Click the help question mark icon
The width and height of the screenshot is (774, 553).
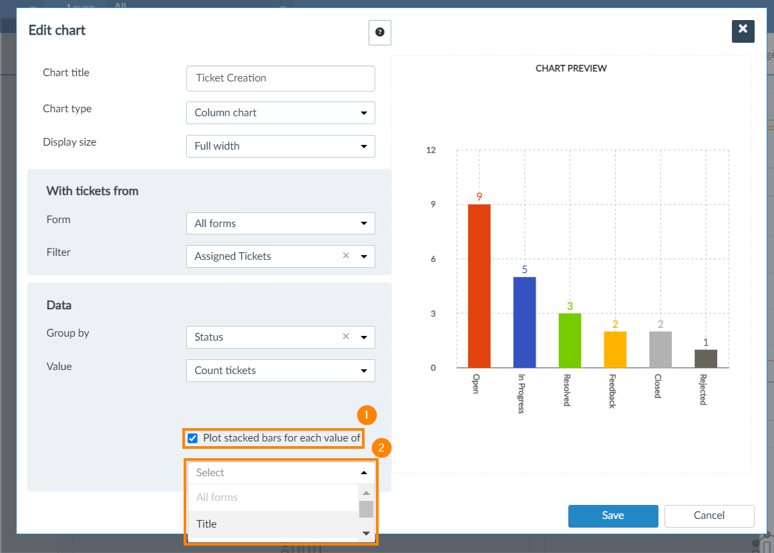point(379,32)
